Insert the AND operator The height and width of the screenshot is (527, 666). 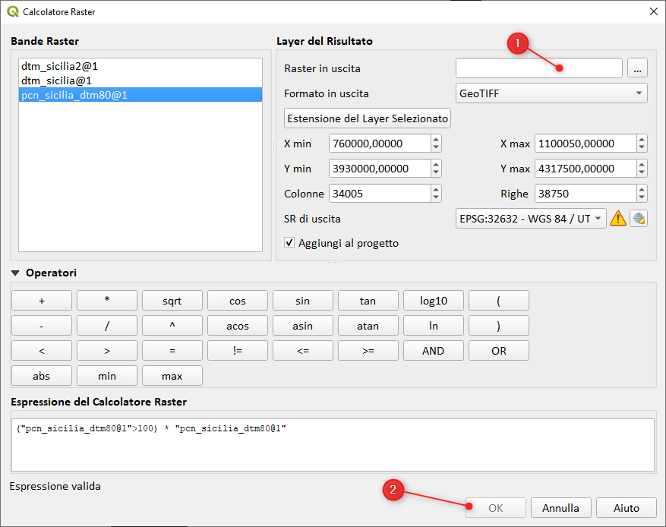coord(433,351)
